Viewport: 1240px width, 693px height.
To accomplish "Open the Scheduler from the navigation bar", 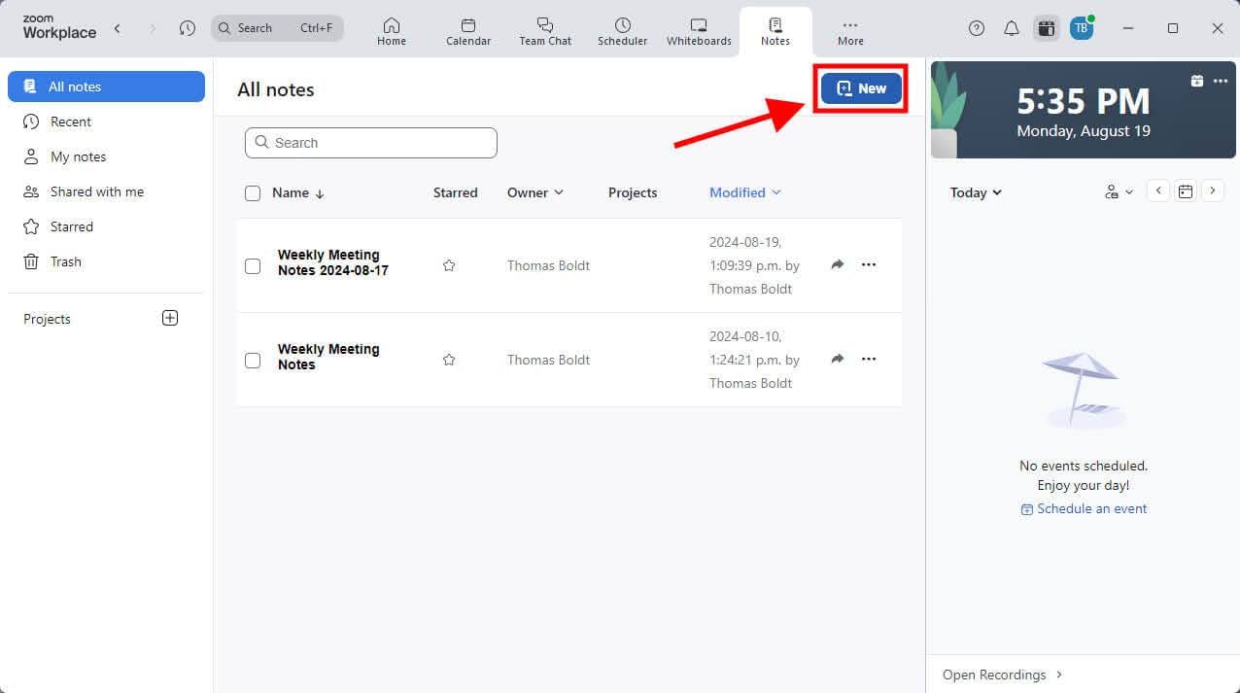I will (x=622, y=29).
